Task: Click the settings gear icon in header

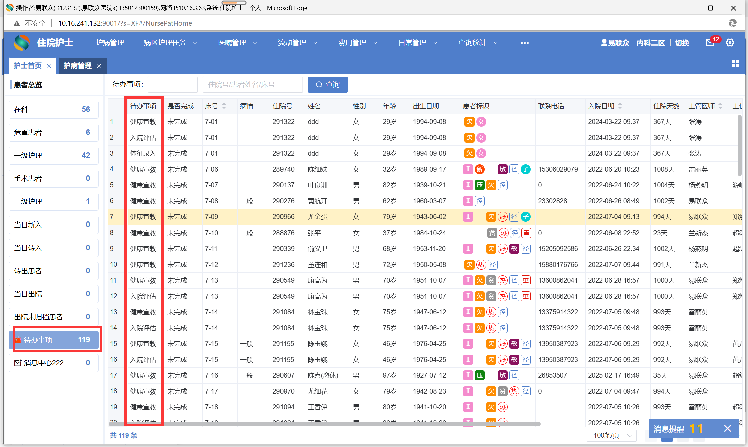Action: pyautogui.click(x=730, y=43)
